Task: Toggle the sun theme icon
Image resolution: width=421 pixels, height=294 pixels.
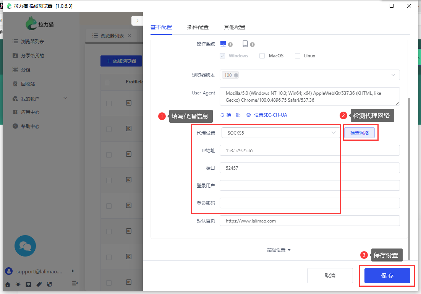Action: point(18,284)
